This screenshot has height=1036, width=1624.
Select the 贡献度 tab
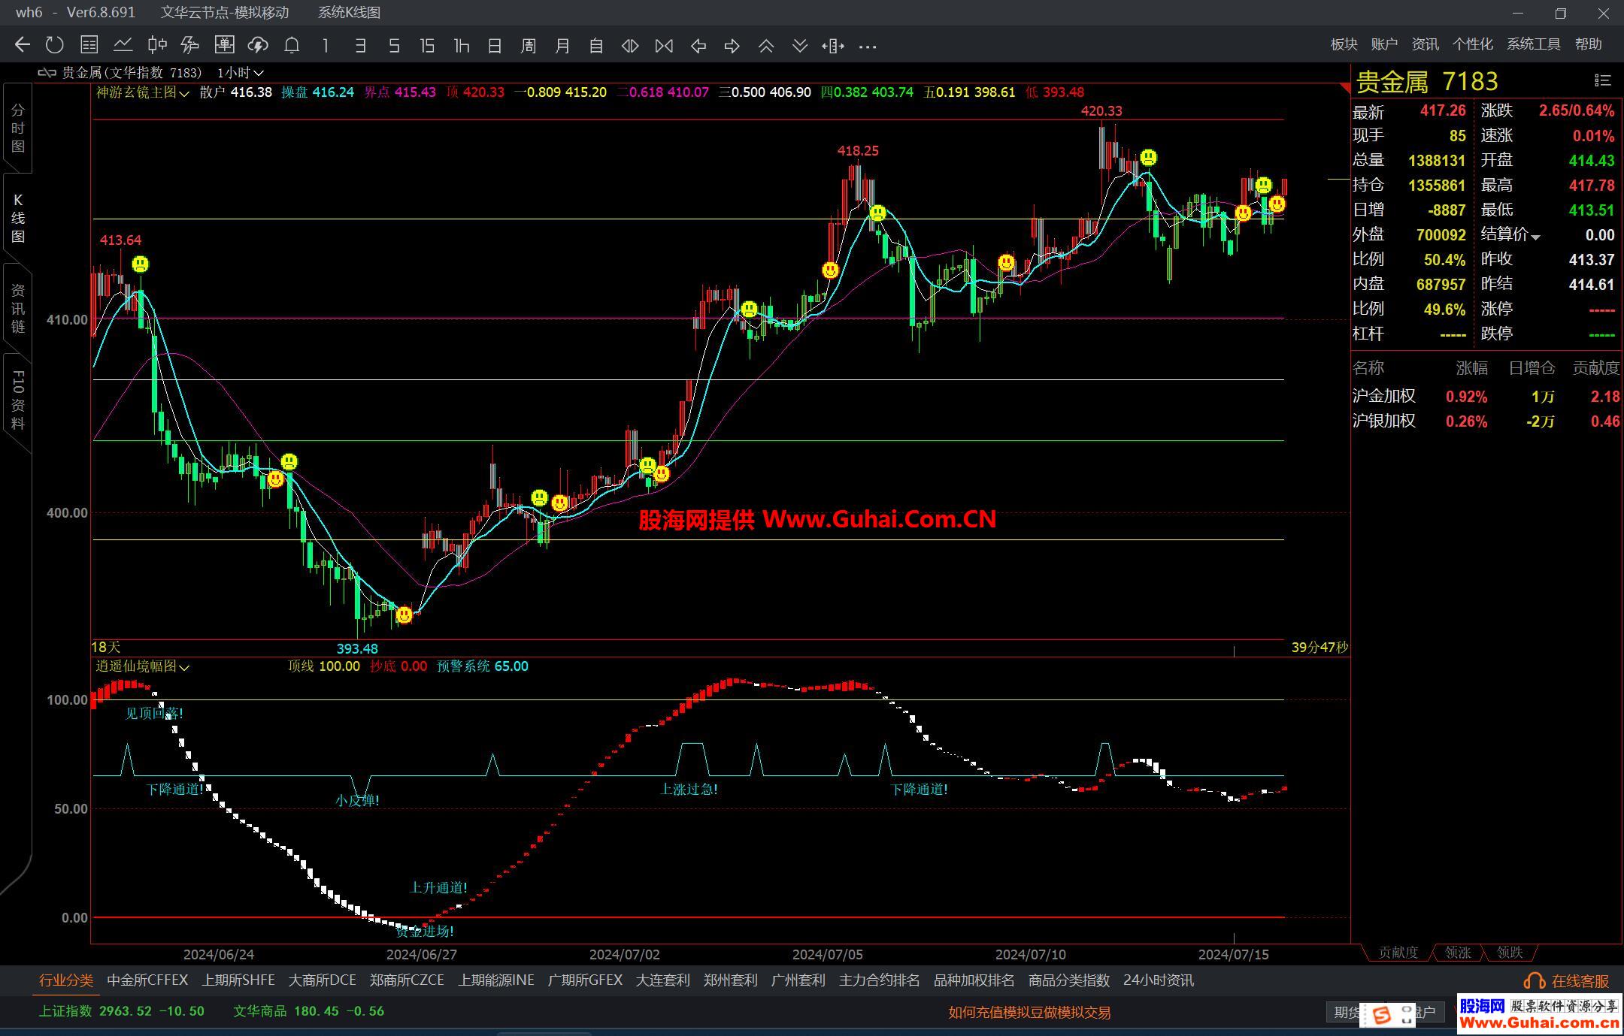[1398, 953]
